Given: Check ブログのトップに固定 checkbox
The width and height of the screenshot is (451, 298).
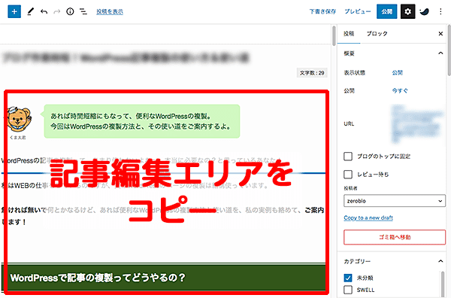Looking at the screenshot, I should (x=348, y=157).
